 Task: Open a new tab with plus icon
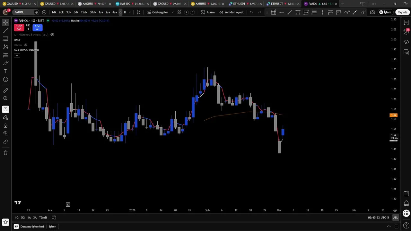[x=343, y=4]
